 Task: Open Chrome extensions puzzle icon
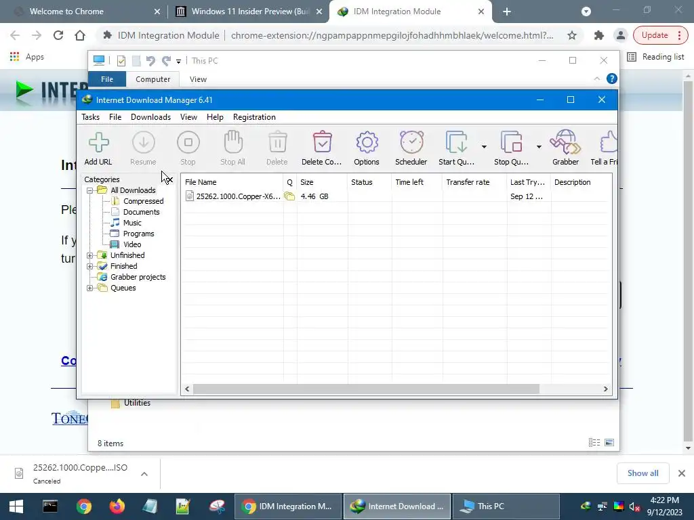click(x=599, y=35)
